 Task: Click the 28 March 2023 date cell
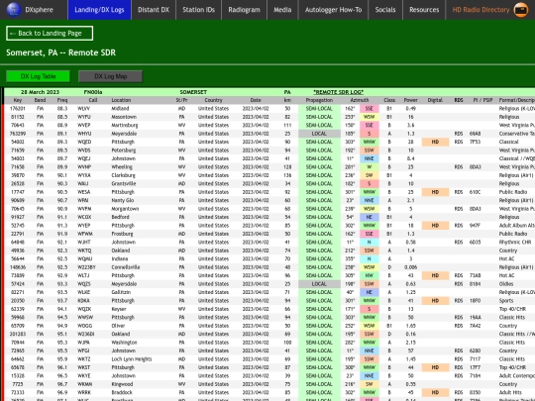click(40, 92)
